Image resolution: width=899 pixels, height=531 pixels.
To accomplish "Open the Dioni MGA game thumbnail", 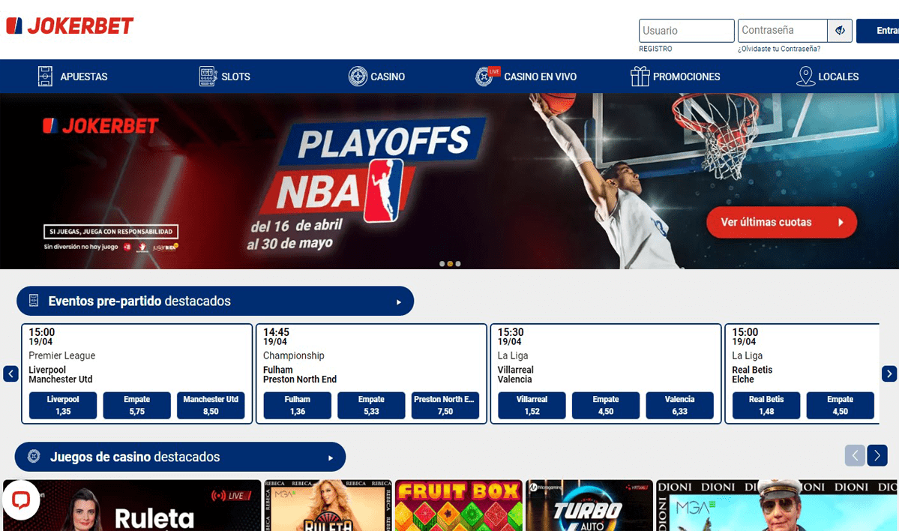I will click(777, 505).
